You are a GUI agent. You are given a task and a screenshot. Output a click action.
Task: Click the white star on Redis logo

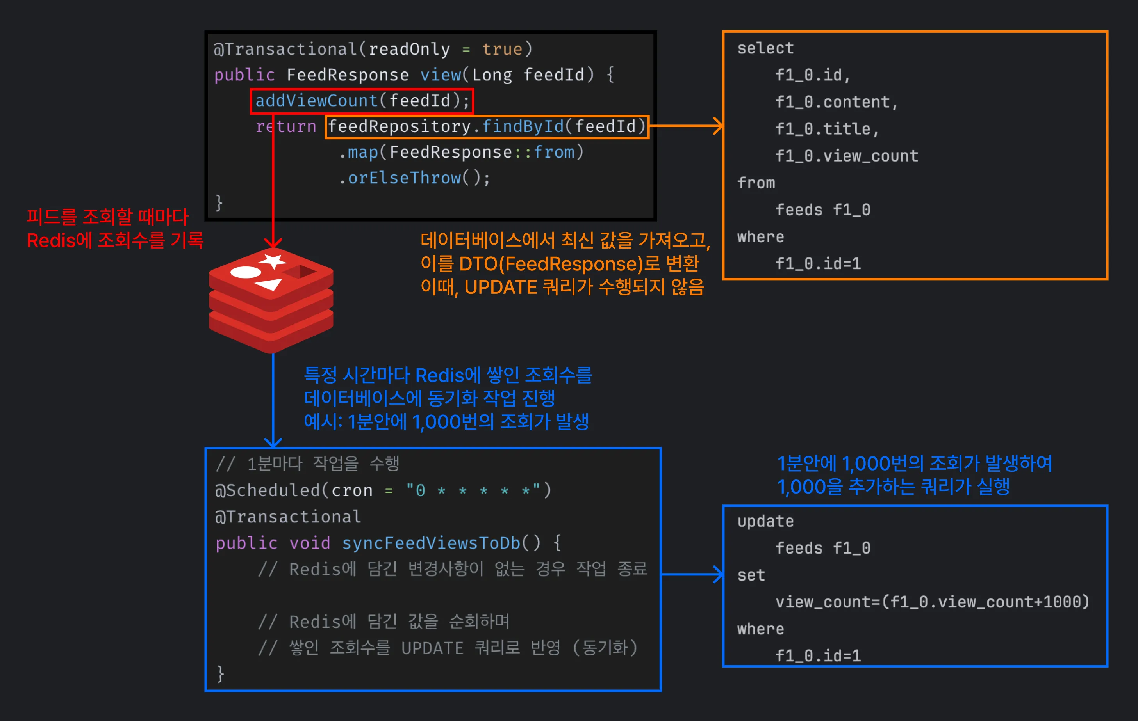coord(273,261)
